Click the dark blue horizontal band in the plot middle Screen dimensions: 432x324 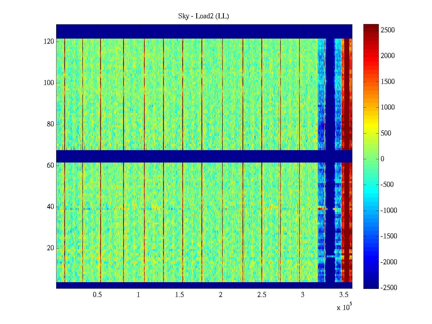click(x=204, y=156)
